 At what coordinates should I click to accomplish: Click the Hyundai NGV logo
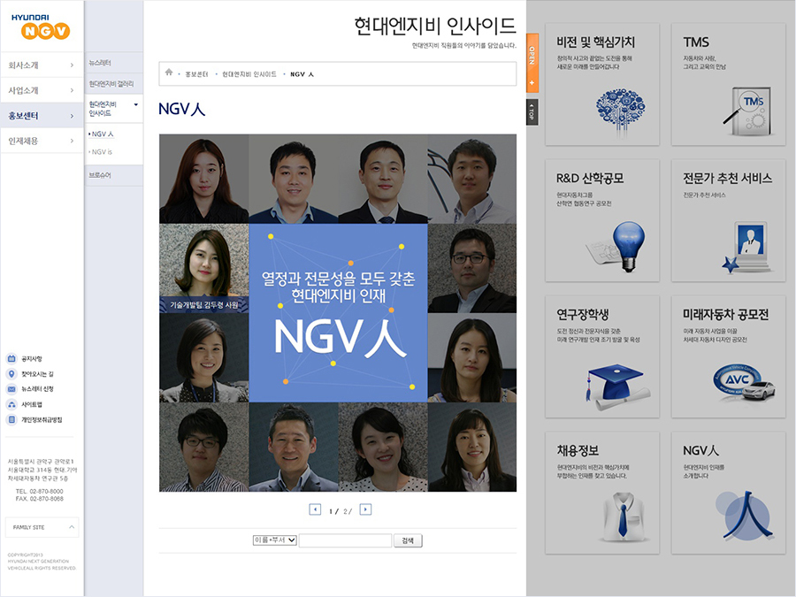41,27
